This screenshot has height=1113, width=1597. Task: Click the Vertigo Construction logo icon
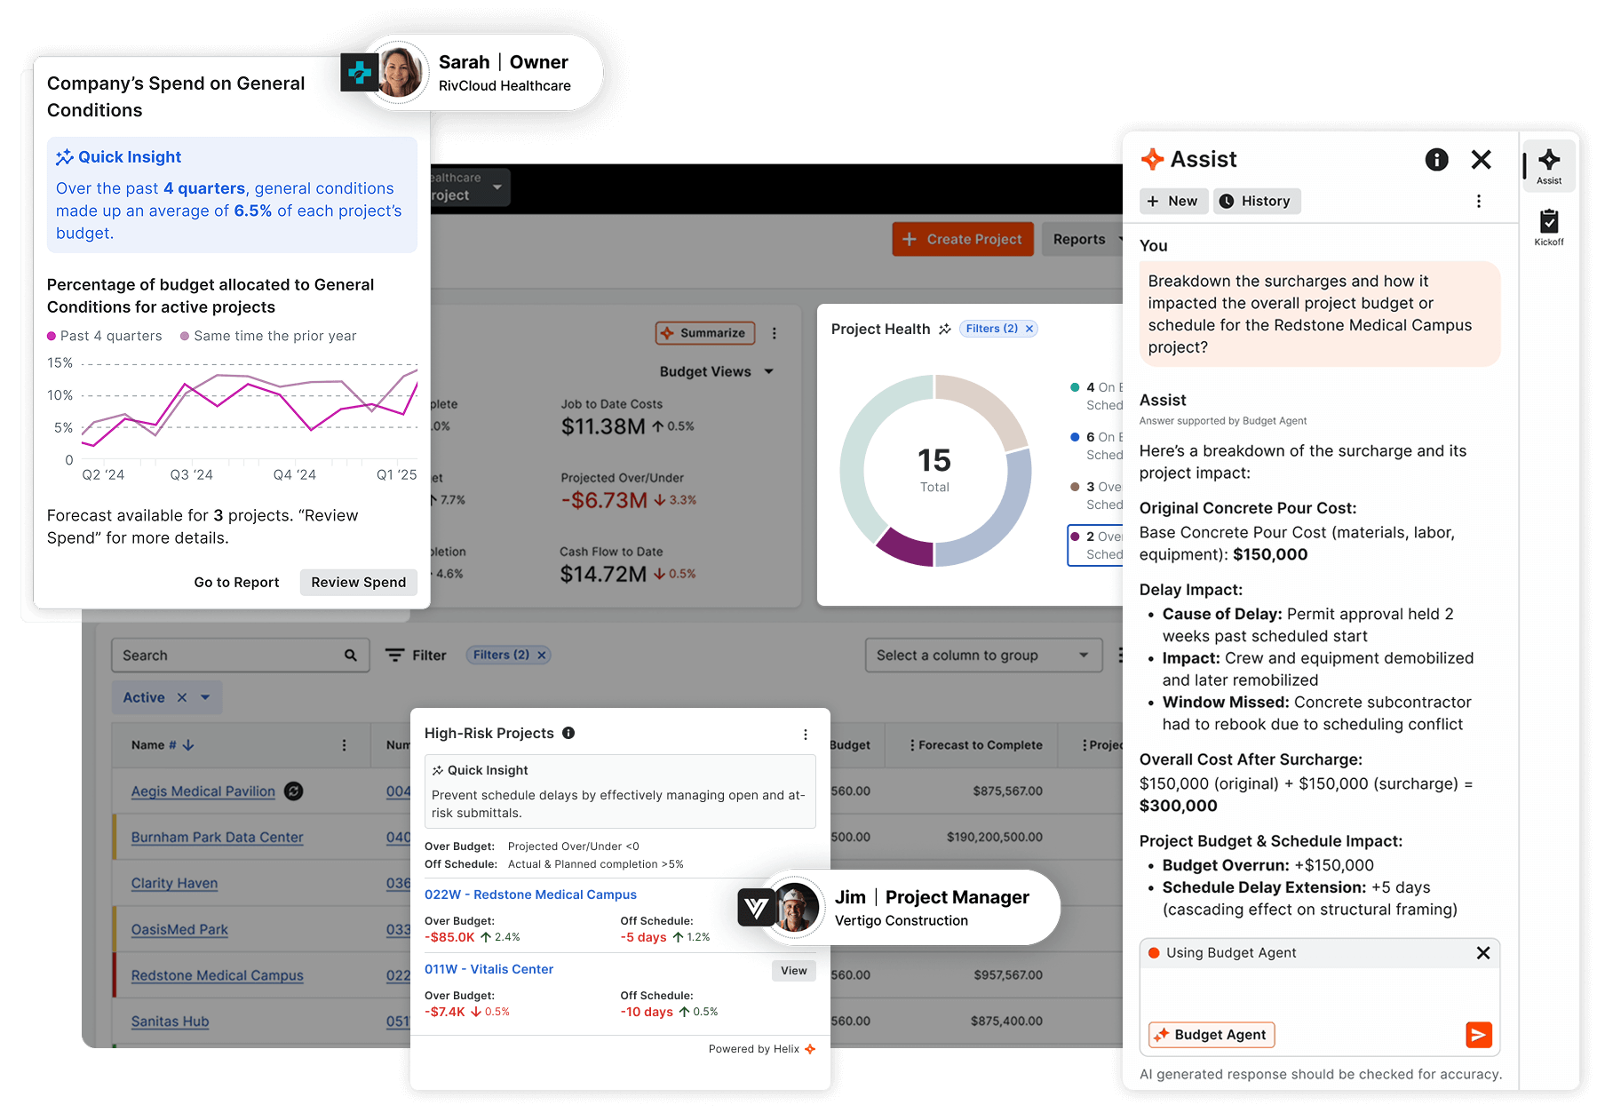coord(757,907)
